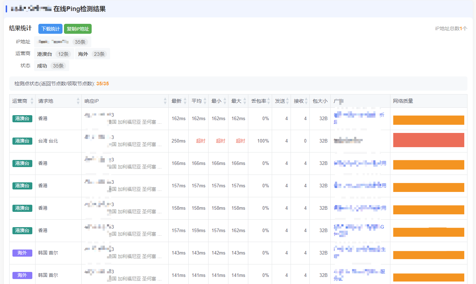Sort by 请求地 column arrows
The image size is (476, 284).
pos(78,101)
